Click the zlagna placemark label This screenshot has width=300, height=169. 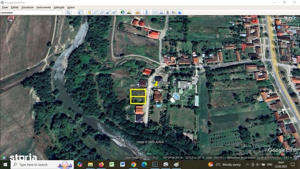point(164,83)
